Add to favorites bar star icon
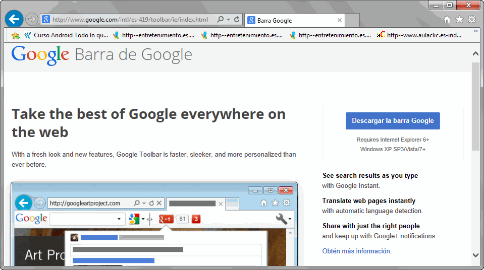Image resolution: width=484 pixels, height=270 pixels. (16, 35)
